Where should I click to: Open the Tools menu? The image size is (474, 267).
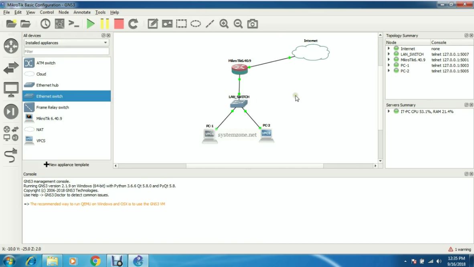(x=100, y=12)
